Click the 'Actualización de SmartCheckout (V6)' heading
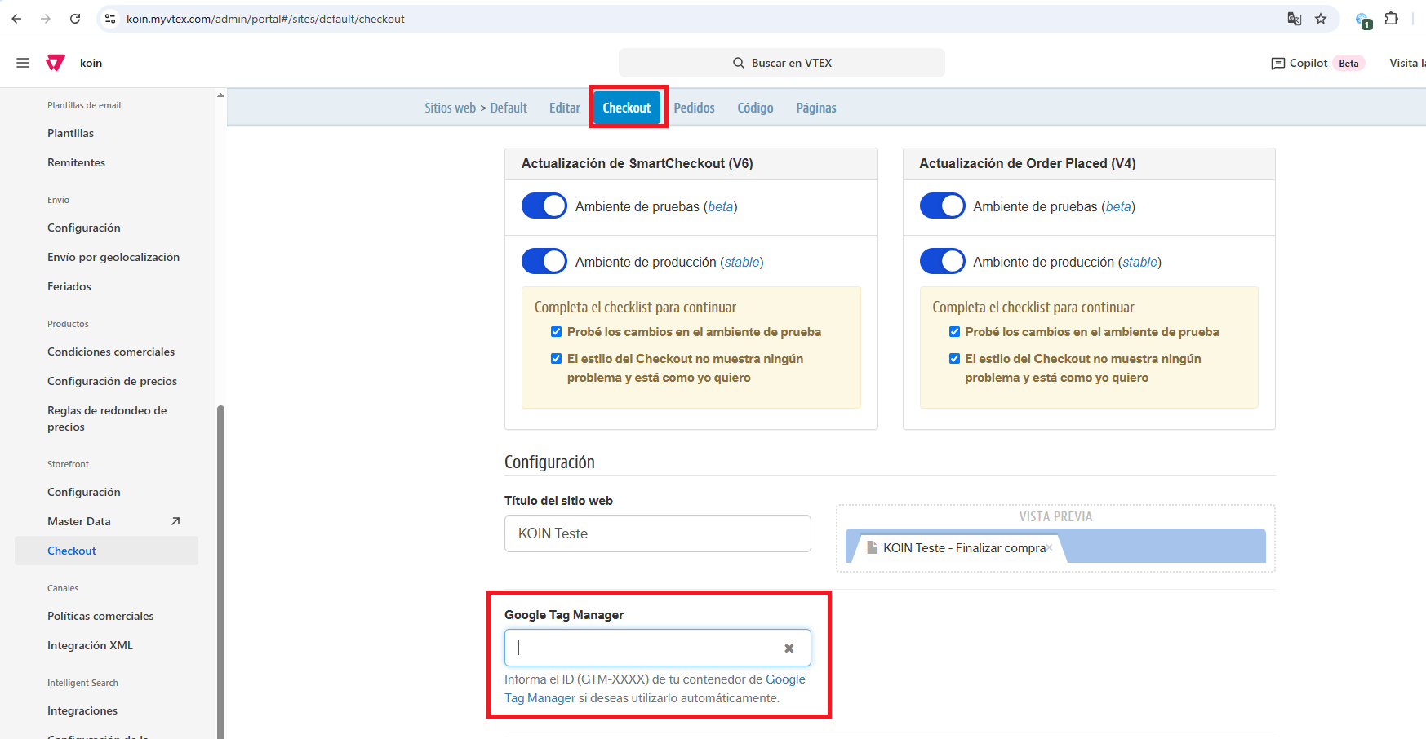Image resolution: width=1426 pixels, height=739 pixels. [x=637, y=163]
